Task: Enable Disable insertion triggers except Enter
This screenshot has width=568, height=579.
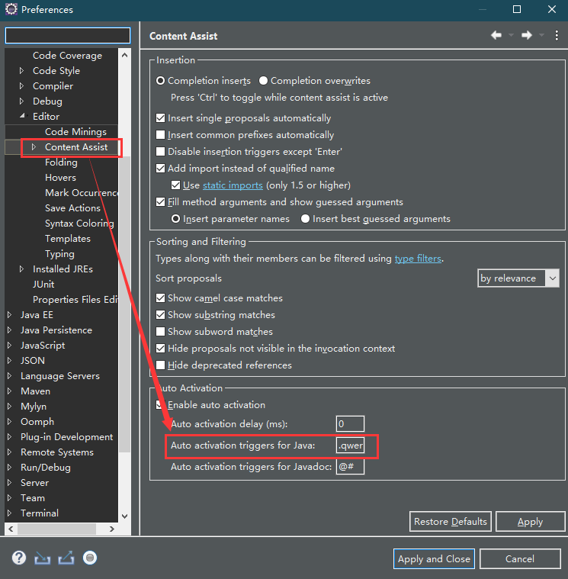Action: click(x=160, y=151)
